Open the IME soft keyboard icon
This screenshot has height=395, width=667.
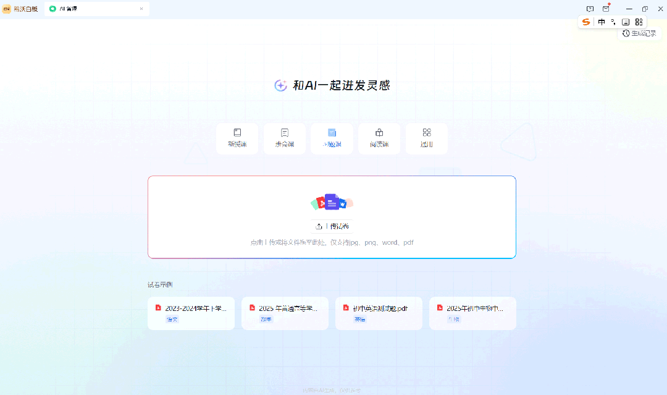tap(626, 22)
